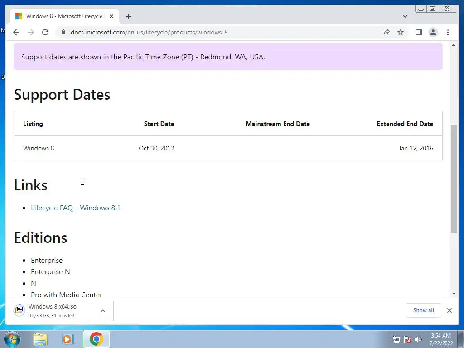Viewport: 464px width, 348px height.
Task: Open Action Center flag icon
Action: 407,339
